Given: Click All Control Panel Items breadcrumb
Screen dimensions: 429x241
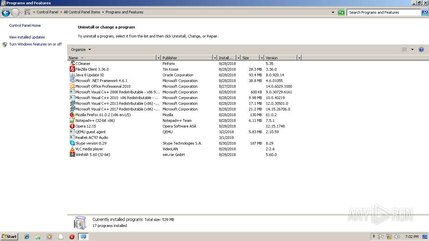Looking at the screenshot, I should [82, 12].
